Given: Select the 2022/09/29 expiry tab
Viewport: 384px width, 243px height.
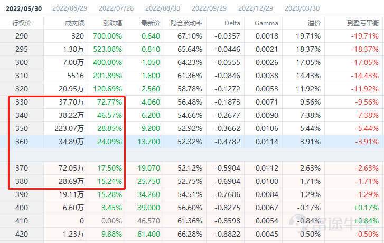Looking at the screenshot, I should point(209,8).
